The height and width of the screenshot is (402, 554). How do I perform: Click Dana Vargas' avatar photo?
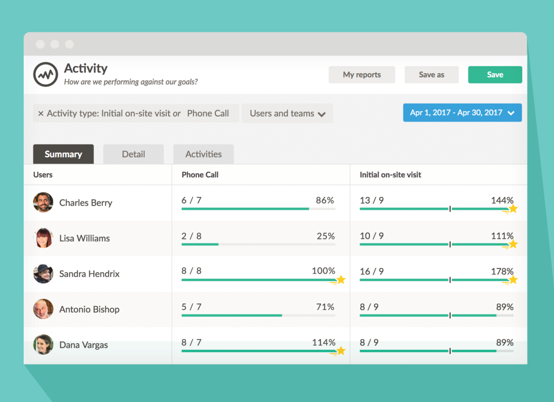(x=43, y=344)
